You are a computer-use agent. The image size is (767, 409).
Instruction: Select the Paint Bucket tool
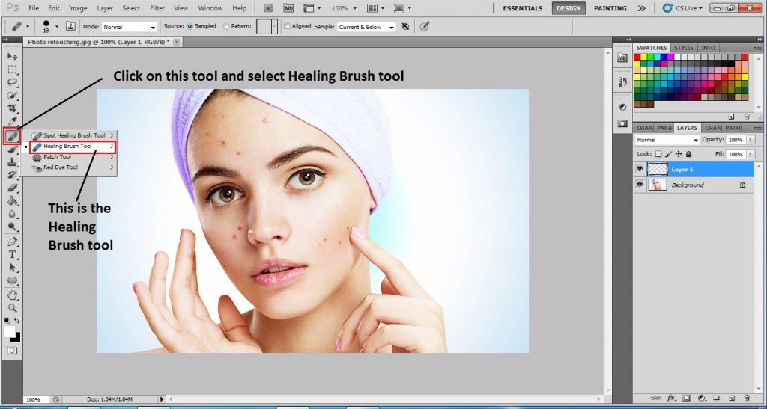[12, 200]
